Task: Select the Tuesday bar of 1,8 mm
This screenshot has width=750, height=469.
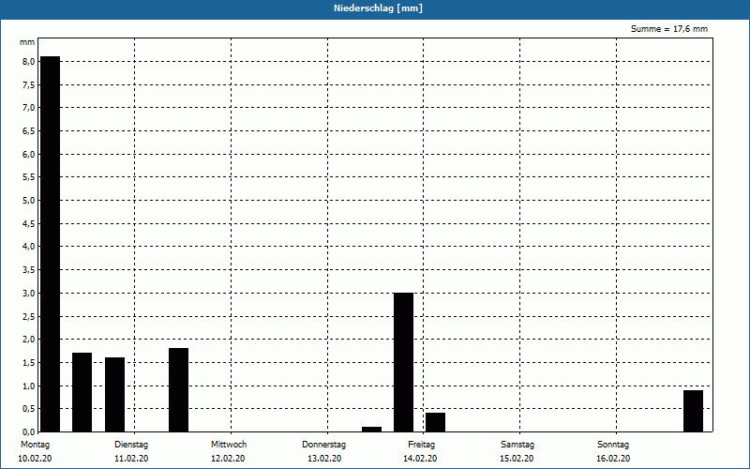Action: [x=178, y=390]
